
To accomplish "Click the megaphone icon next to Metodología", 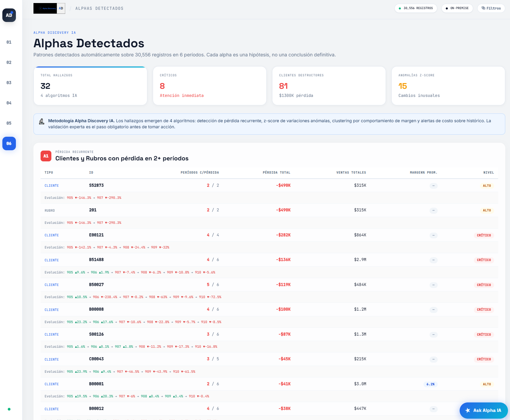I will (42, 121).
